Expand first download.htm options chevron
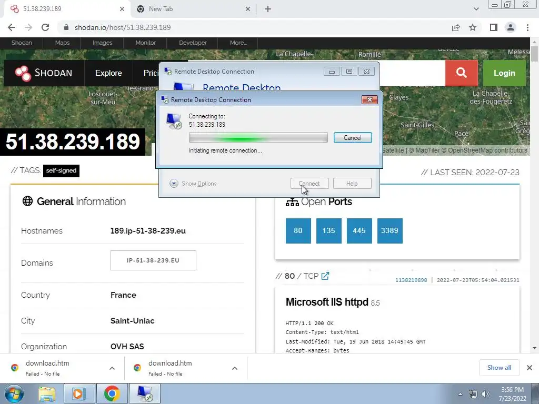This screenshot has width=539, height=404. (x=112, y=368)
